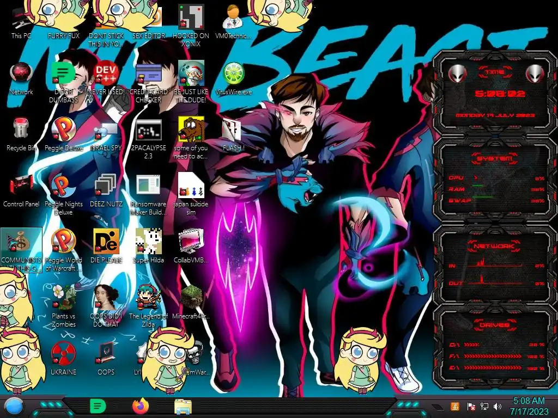Click the left alien head emblem
The height and width of the screenshot is (418, 558).
457,74
